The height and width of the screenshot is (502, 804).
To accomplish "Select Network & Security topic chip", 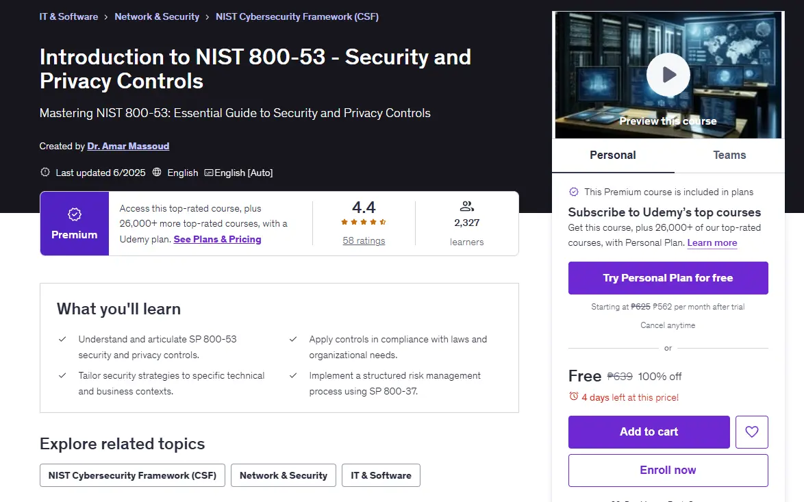I will click(283, 475).
